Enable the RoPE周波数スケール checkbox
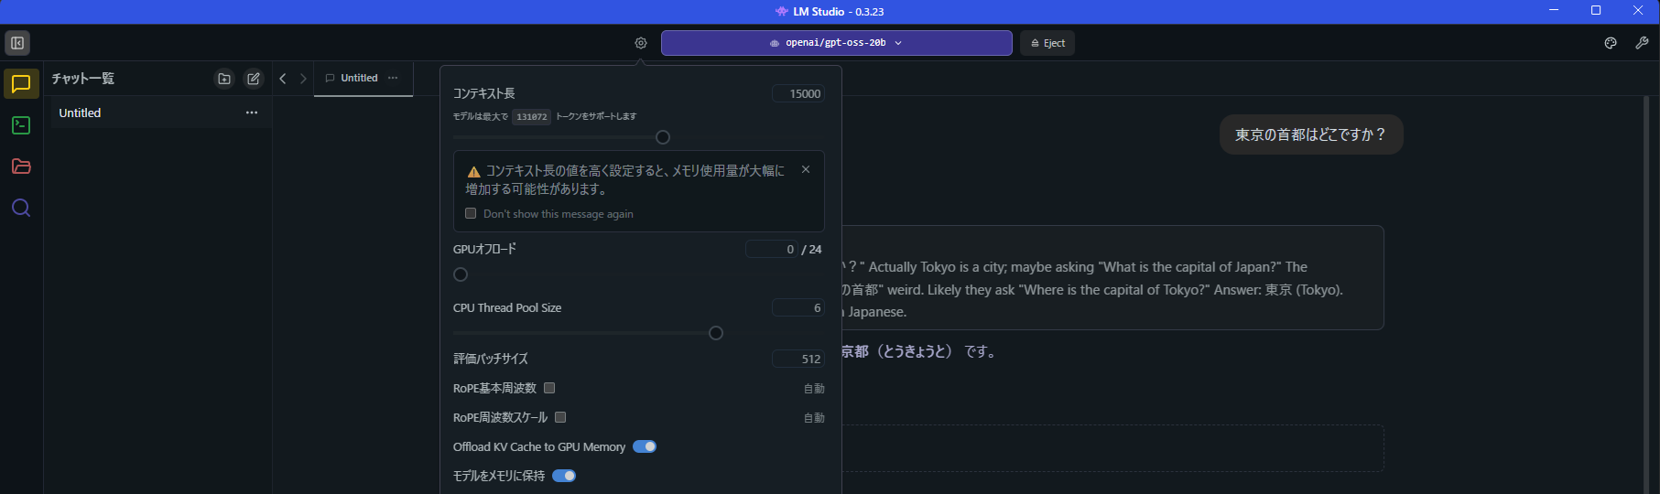 [x=560, y=417]
